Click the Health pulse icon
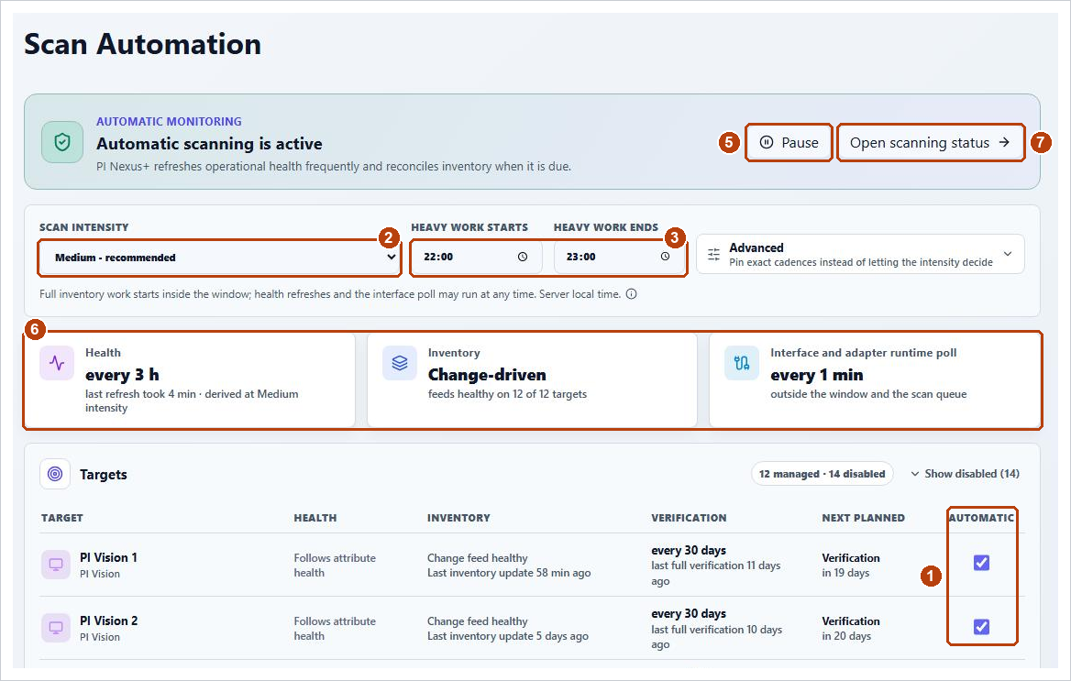 point(57,363)
